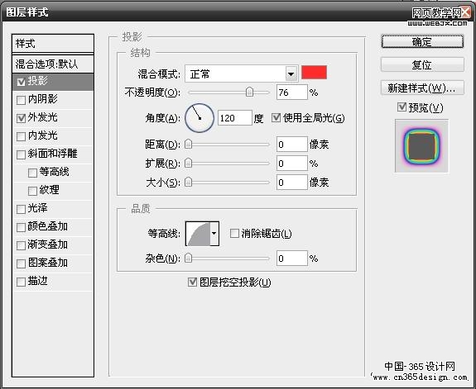Image resolution: width=476 pixels, height=389 pixels.
Task: Click the 新建样式(W)... button
Action: pyautogui.click(x=422, y=88)
